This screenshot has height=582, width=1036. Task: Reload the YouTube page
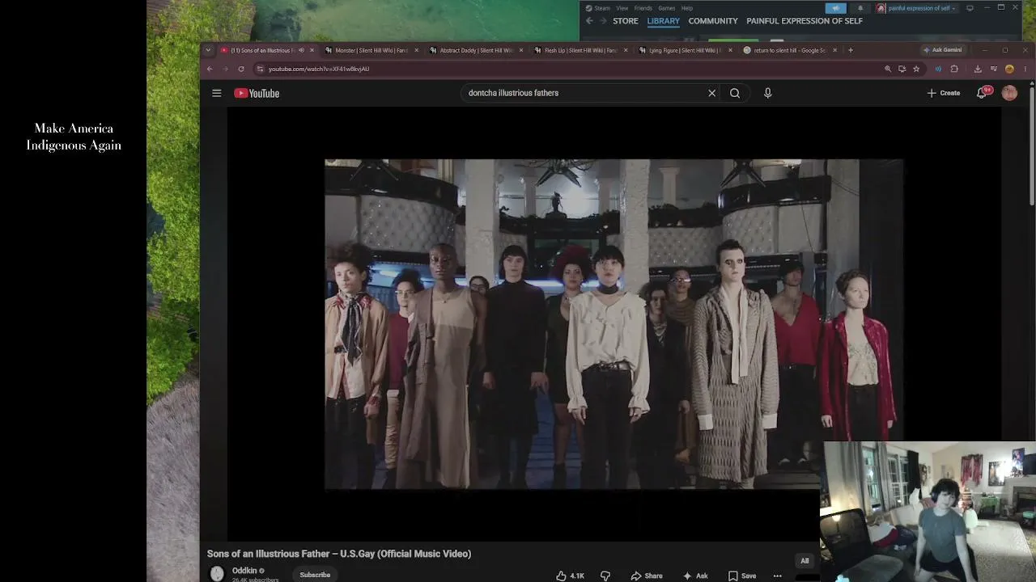240,69
